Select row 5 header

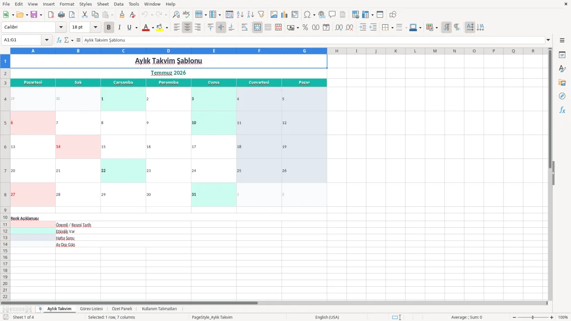pos(5,123)
